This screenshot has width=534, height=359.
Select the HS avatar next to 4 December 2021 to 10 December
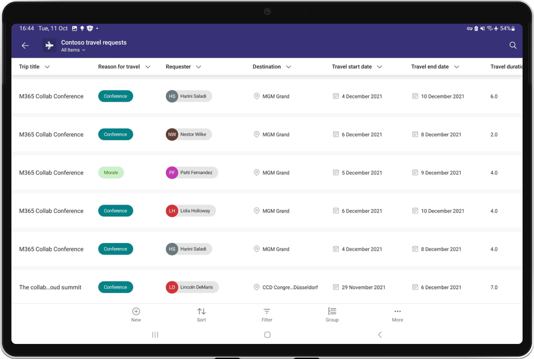click(172, 96)
